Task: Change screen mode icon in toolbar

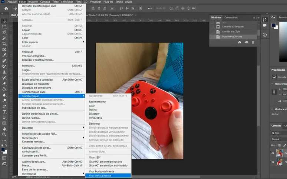Action: click(4, 164)
